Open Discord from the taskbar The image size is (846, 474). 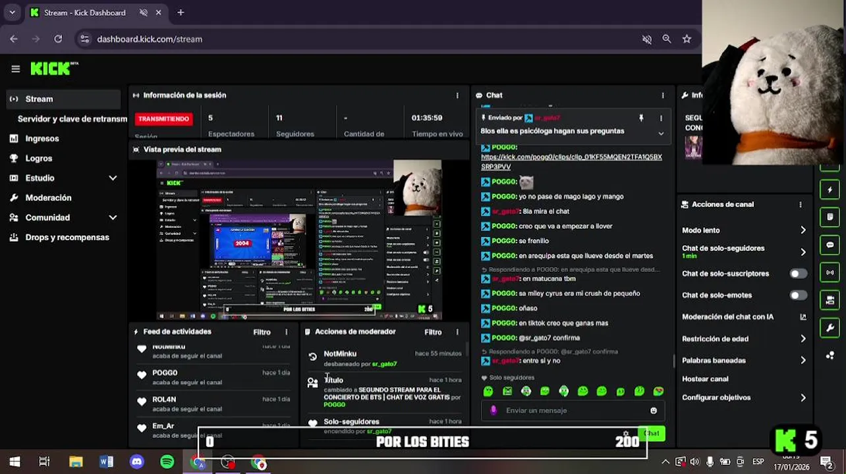point(137,462)
